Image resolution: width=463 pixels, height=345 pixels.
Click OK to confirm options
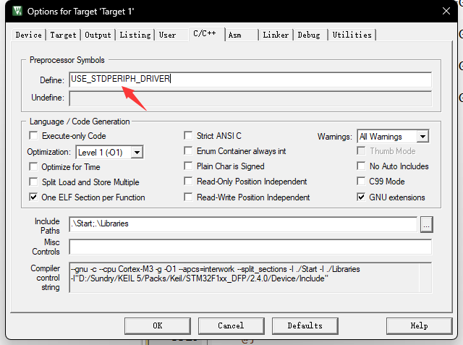157,325
